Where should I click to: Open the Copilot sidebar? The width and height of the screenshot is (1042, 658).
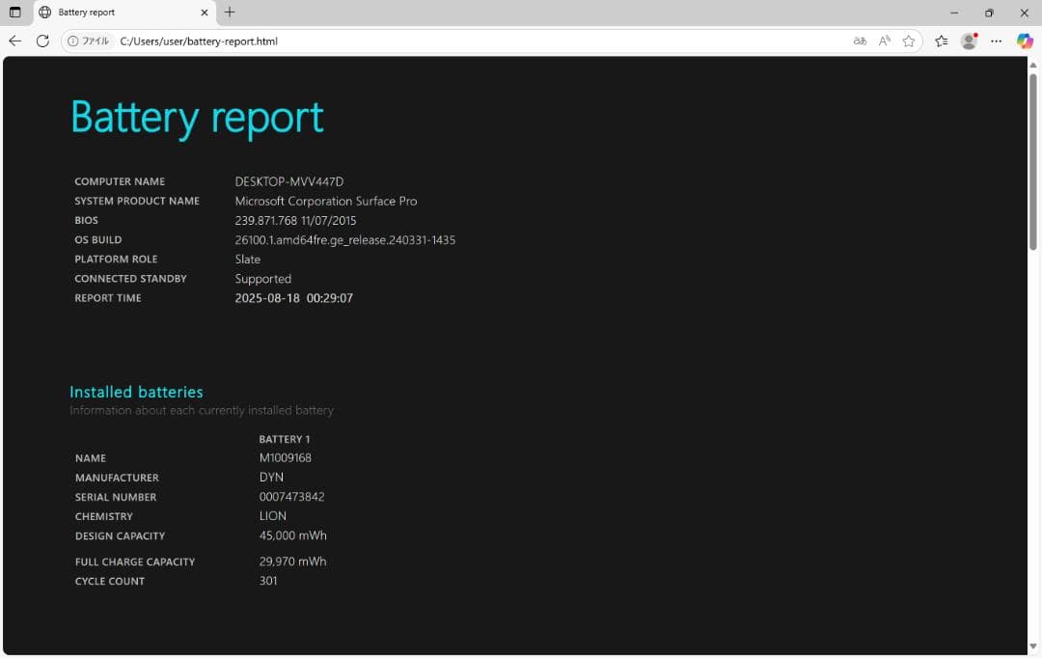click(1025, 41)
